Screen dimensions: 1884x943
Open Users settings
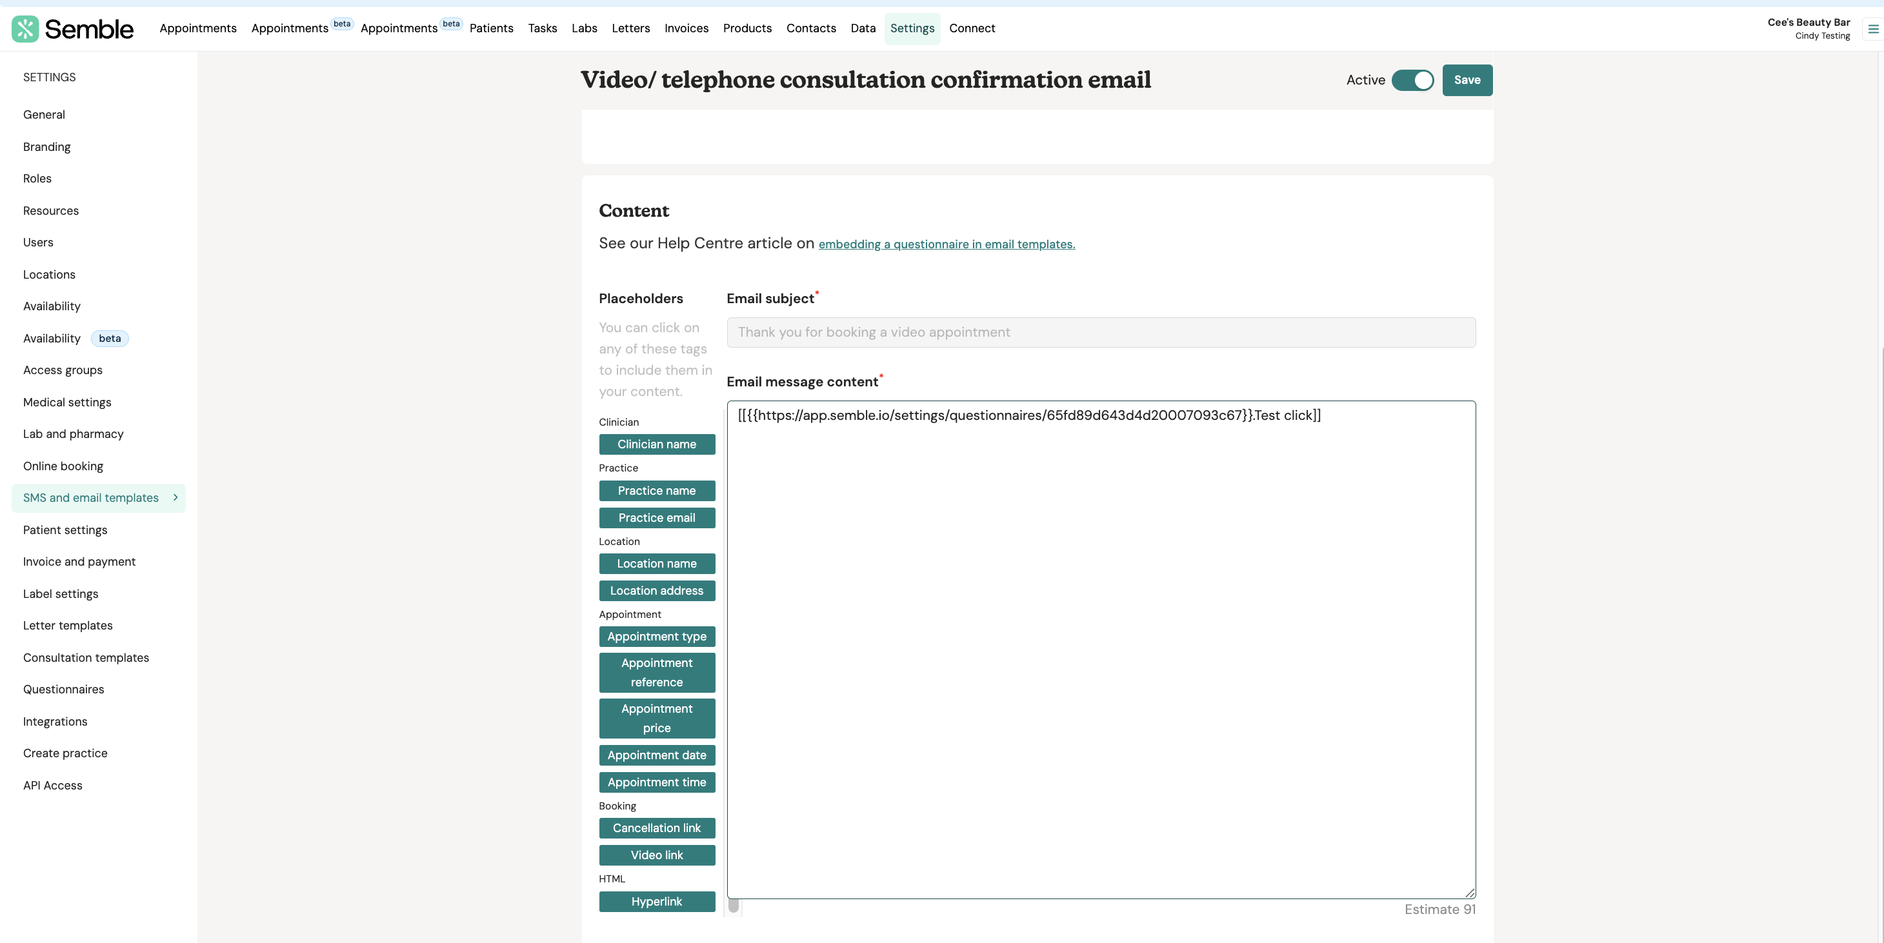click(38, 242)
